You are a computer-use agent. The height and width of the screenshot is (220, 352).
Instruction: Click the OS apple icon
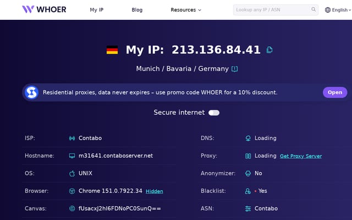(72, 173)
